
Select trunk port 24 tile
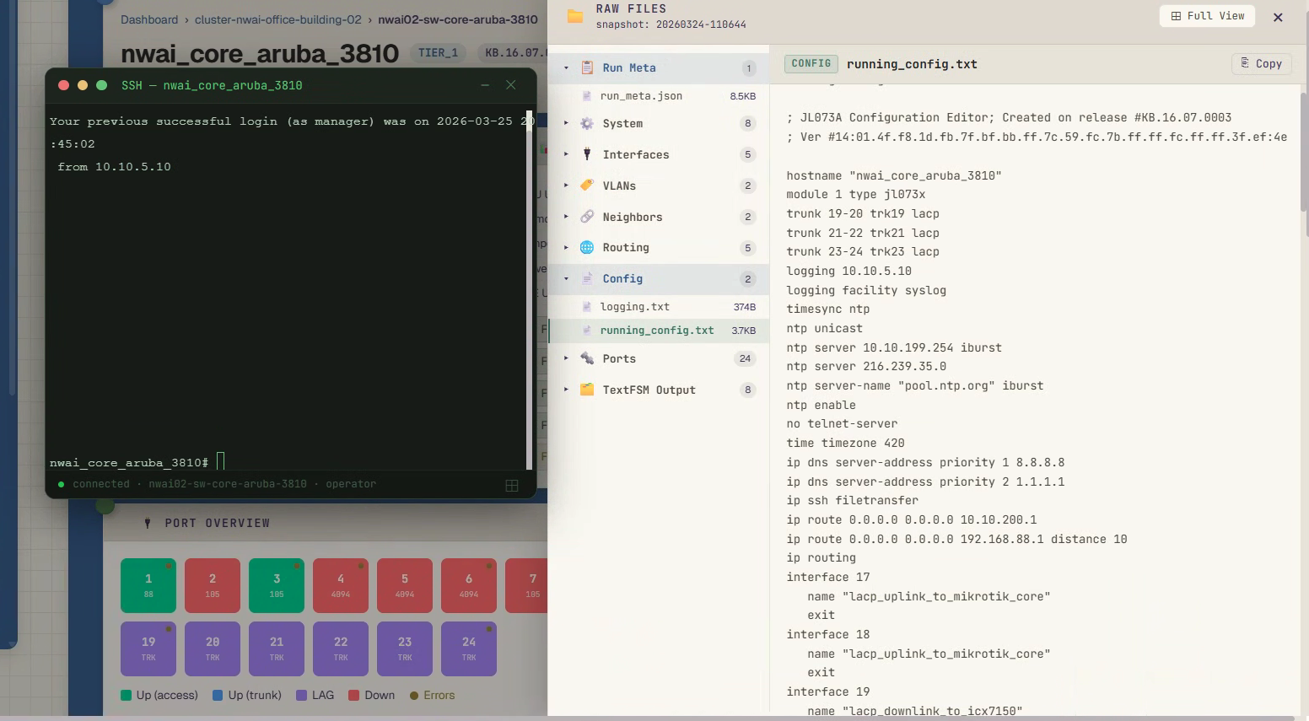[469, 648]
